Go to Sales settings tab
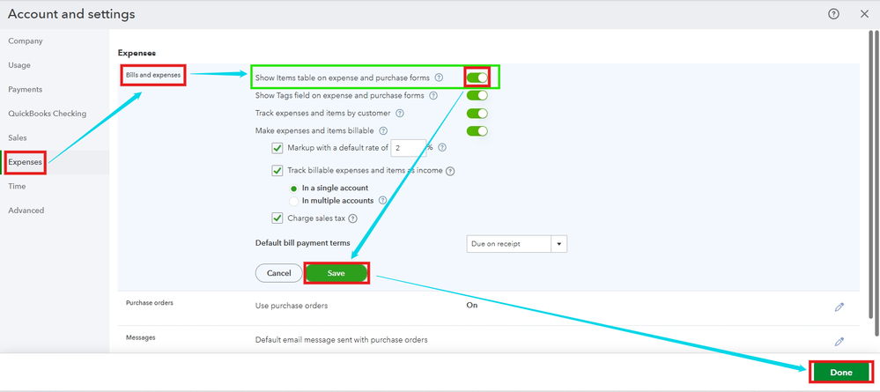The width and height of the screenshot is (880, 392). click(18, 137)
